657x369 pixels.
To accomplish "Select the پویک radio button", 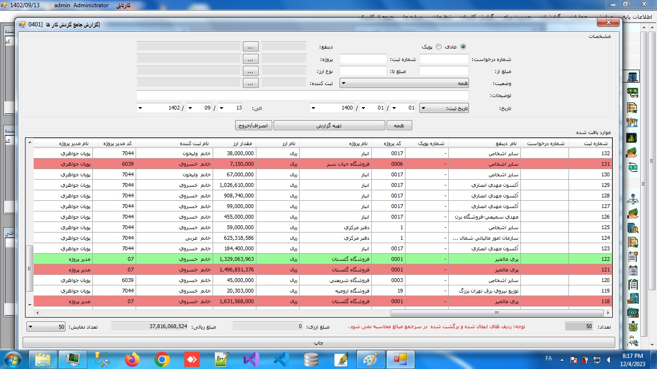I will [x=438, y=47].
